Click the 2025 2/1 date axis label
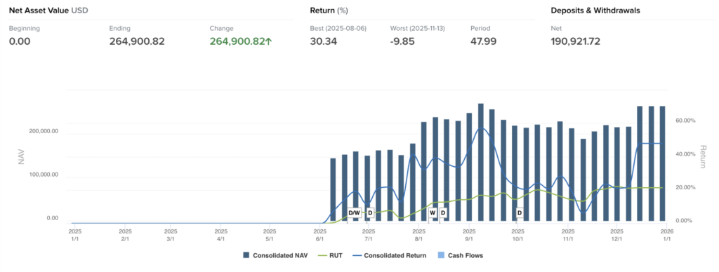The image size is (719, 272). pos(125,236)
